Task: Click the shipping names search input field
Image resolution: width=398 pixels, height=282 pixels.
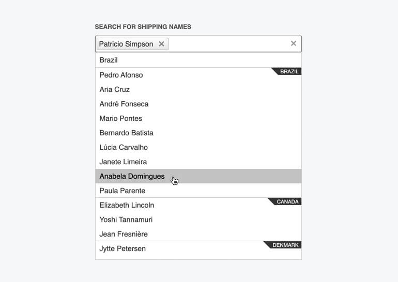Action: 227,44
